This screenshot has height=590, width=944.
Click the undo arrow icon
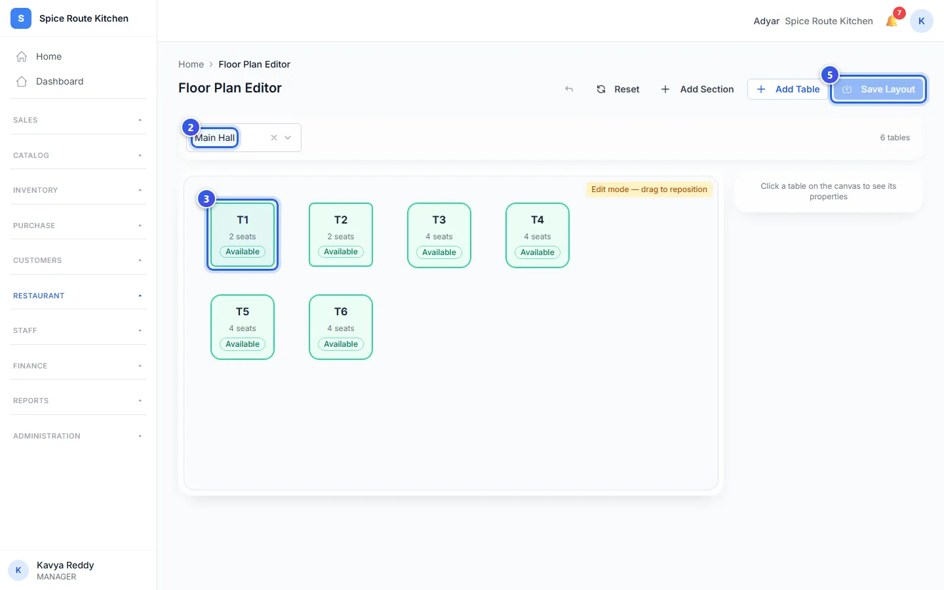coord(569,89)
